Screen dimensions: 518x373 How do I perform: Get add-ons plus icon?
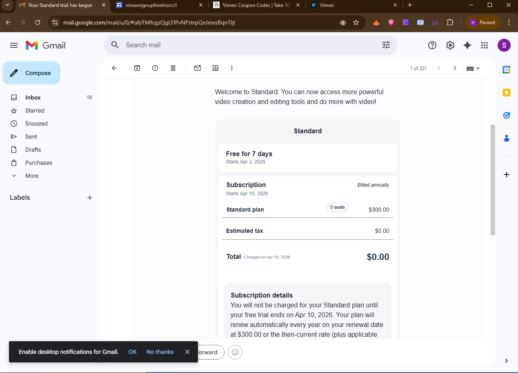507,174
